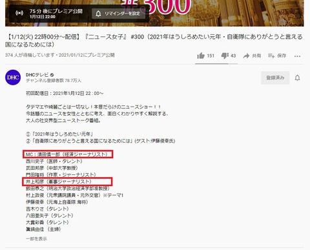Click the 75 分後にプレミア公開 countdown text
This screenshot has height=250, width=310.
pos(56,11)
